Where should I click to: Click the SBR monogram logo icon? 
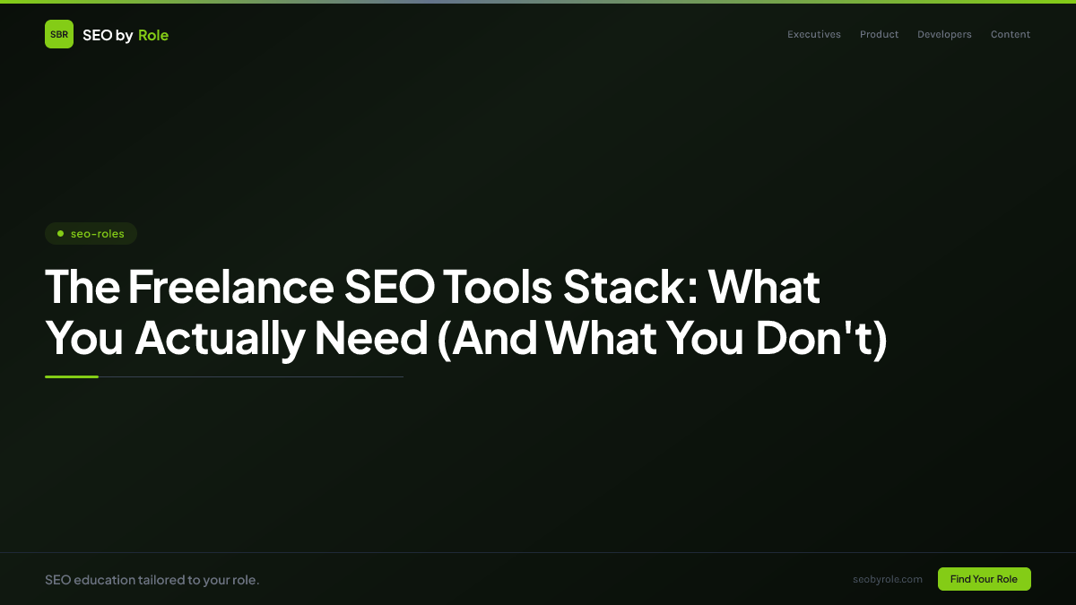(59, 34)
